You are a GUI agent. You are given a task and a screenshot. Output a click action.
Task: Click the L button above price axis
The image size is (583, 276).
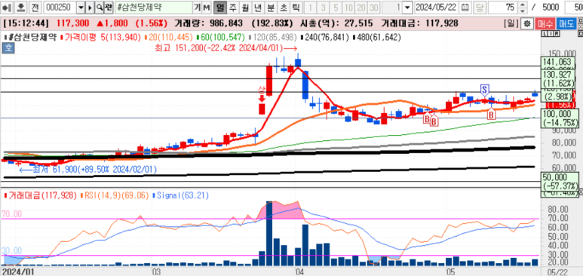pos(545,34)
